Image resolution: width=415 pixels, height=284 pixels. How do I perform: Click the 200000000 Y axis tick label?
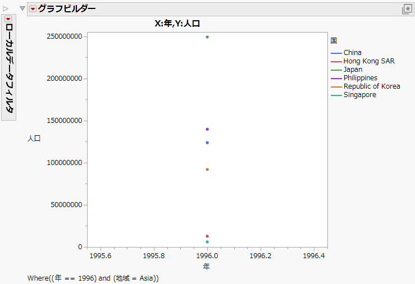pos(65,79)
